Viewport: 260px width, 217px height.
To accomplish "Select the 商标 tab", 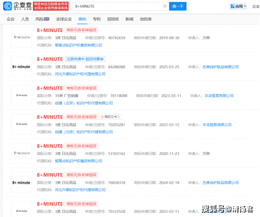I will [82, 19].
